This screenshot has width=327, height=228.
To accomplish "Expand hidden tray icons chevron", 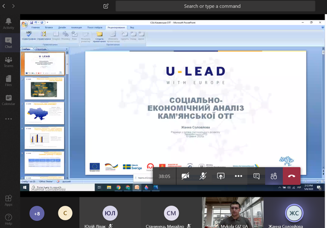I will (280, 188).
